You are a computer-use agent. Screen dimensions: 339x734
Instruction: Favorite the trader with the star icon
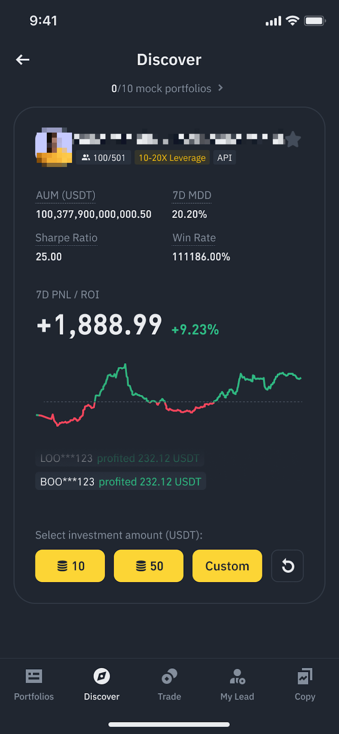click(293, 139)
